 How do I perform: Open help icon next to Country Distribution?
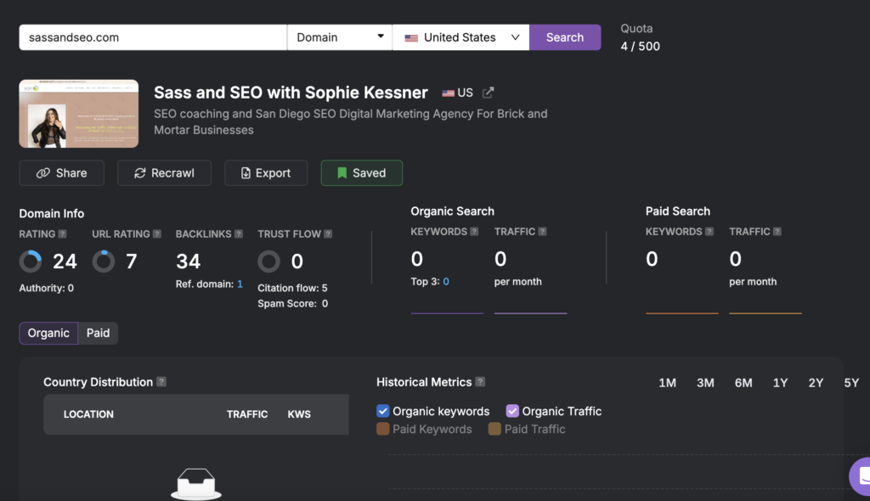coord(161,382)
